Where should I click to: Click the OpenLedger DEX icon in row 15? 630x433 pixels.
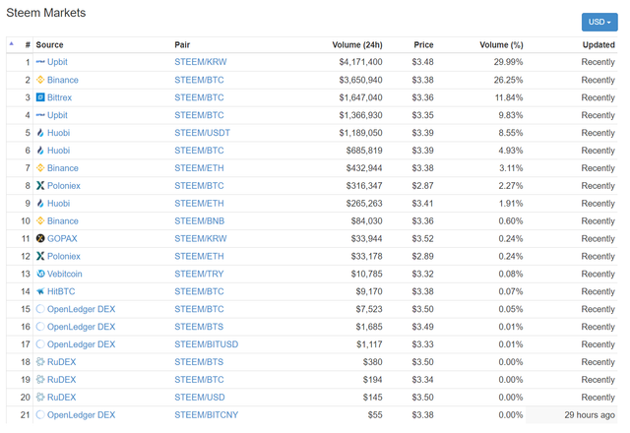tap(40, 309)
